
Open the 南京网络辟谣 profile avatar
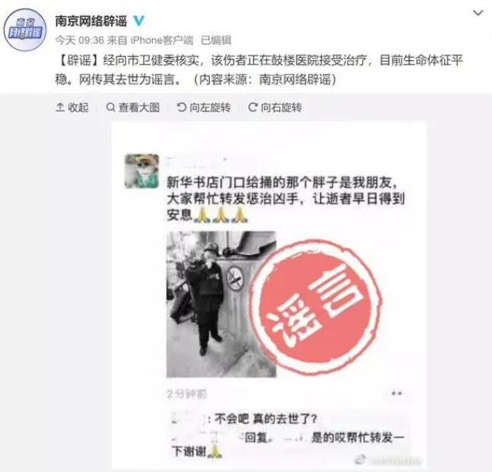point(25,30)
